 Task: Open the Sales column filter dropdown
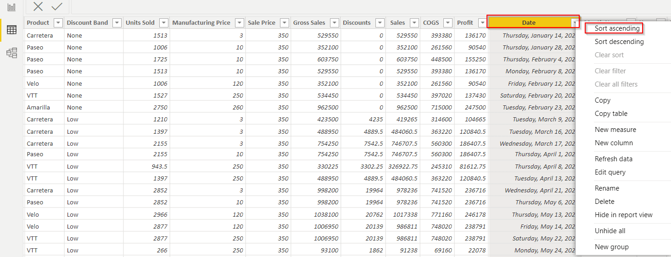(x=414, y=23)
